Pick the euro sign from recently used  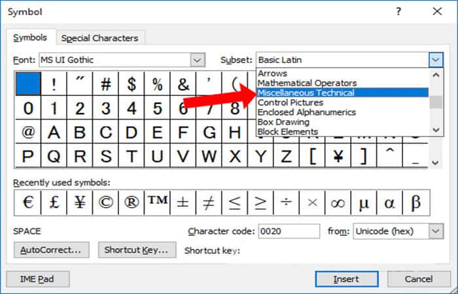coord(27,203)
